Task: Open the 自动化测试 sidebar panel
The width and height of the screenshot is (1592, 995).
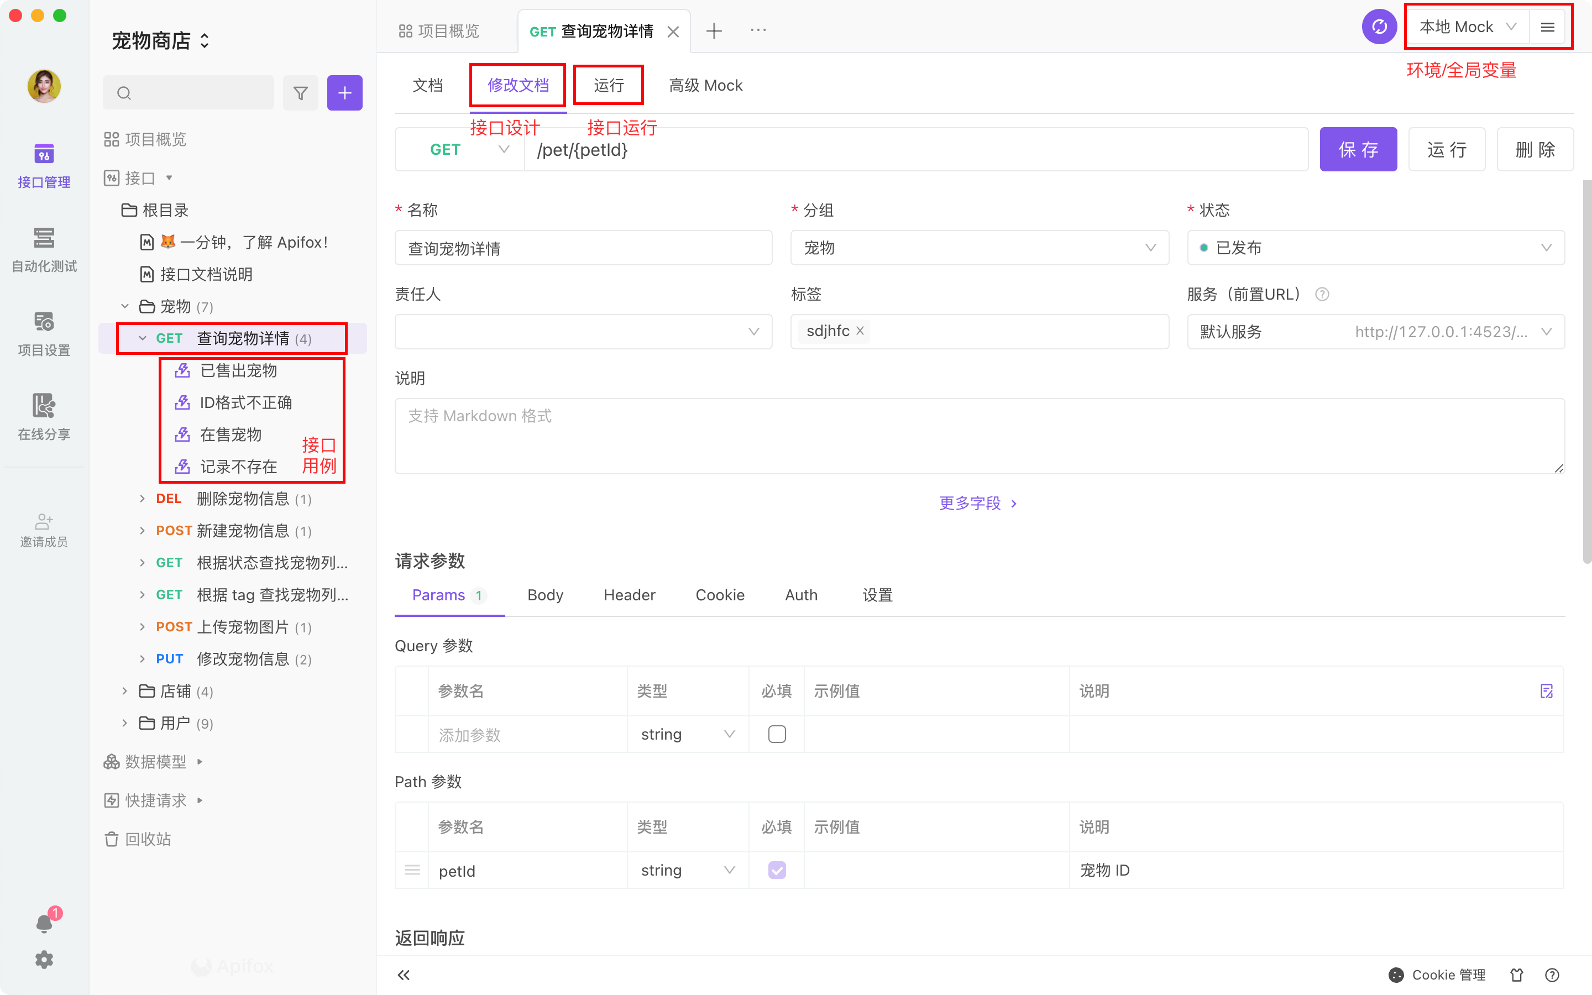Action: point(44,249)
